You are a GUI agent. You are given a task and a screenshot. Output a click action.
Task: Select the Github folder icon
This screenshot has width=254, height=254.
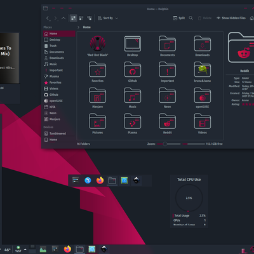pos(133,69)
